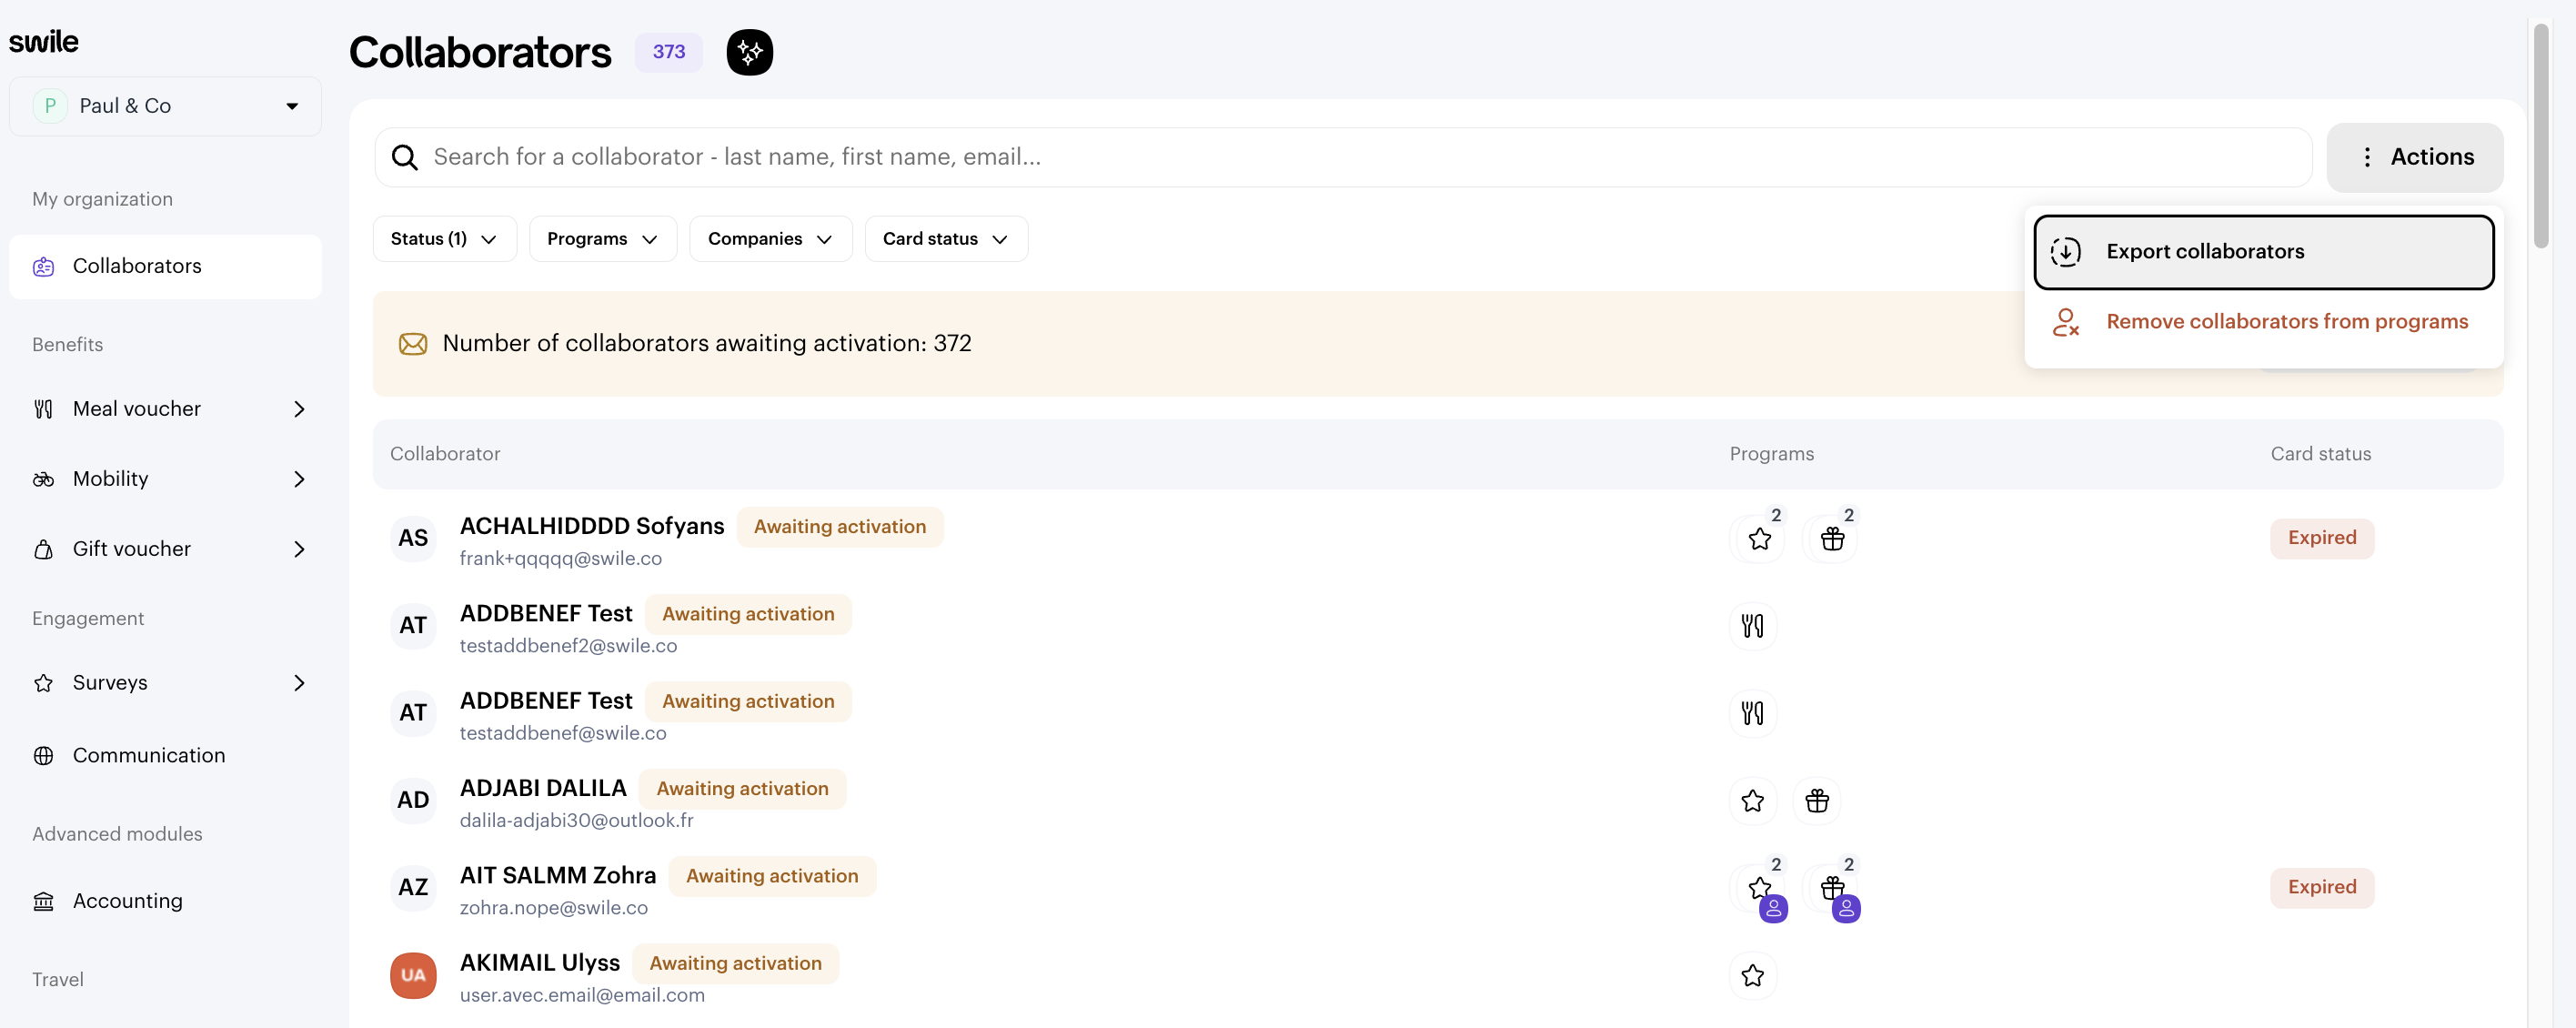Click meal voucher icon for testaddbenef@swile.co row
2576x1028 pixels.
[1752, 713]
